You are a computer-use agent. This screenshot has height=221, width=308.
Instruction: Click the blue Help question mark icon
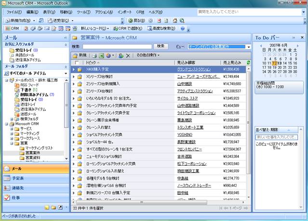click(183, 29)
